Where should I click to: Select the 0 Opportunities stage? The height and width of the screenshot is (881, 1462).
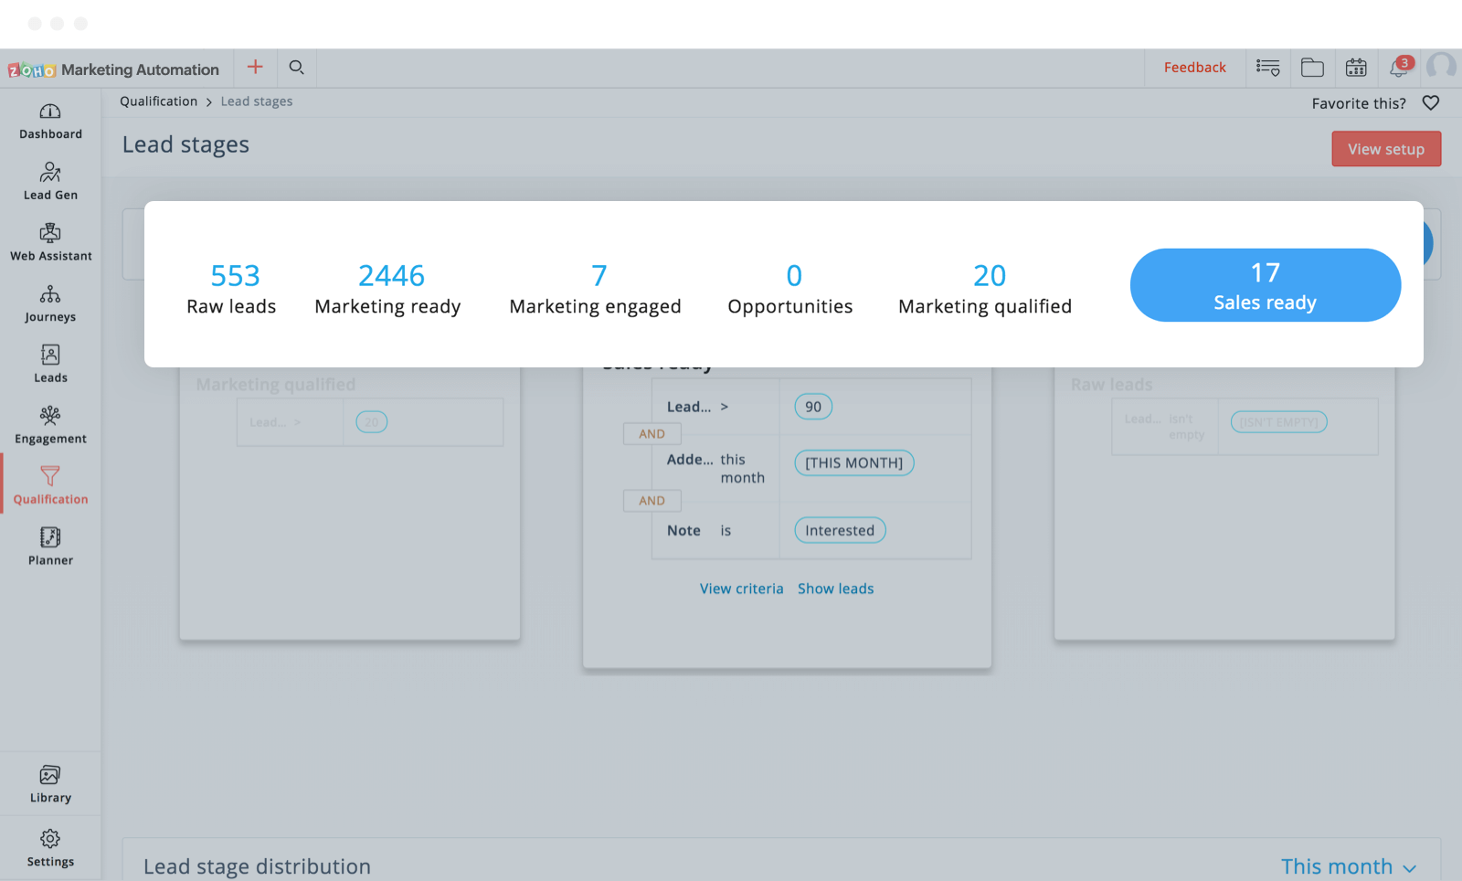tap(790, 289)
